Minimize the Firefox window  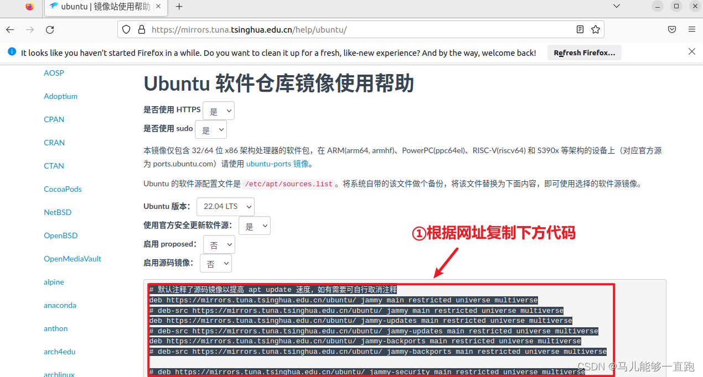pyautogui.click(x=657, y=6)
